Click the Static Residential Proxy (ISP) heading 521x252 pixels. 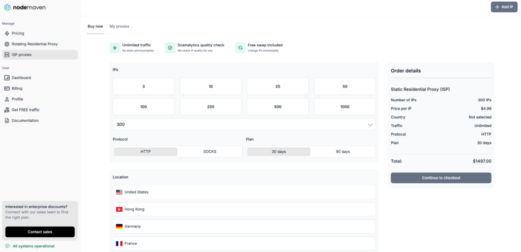(420, 90)
